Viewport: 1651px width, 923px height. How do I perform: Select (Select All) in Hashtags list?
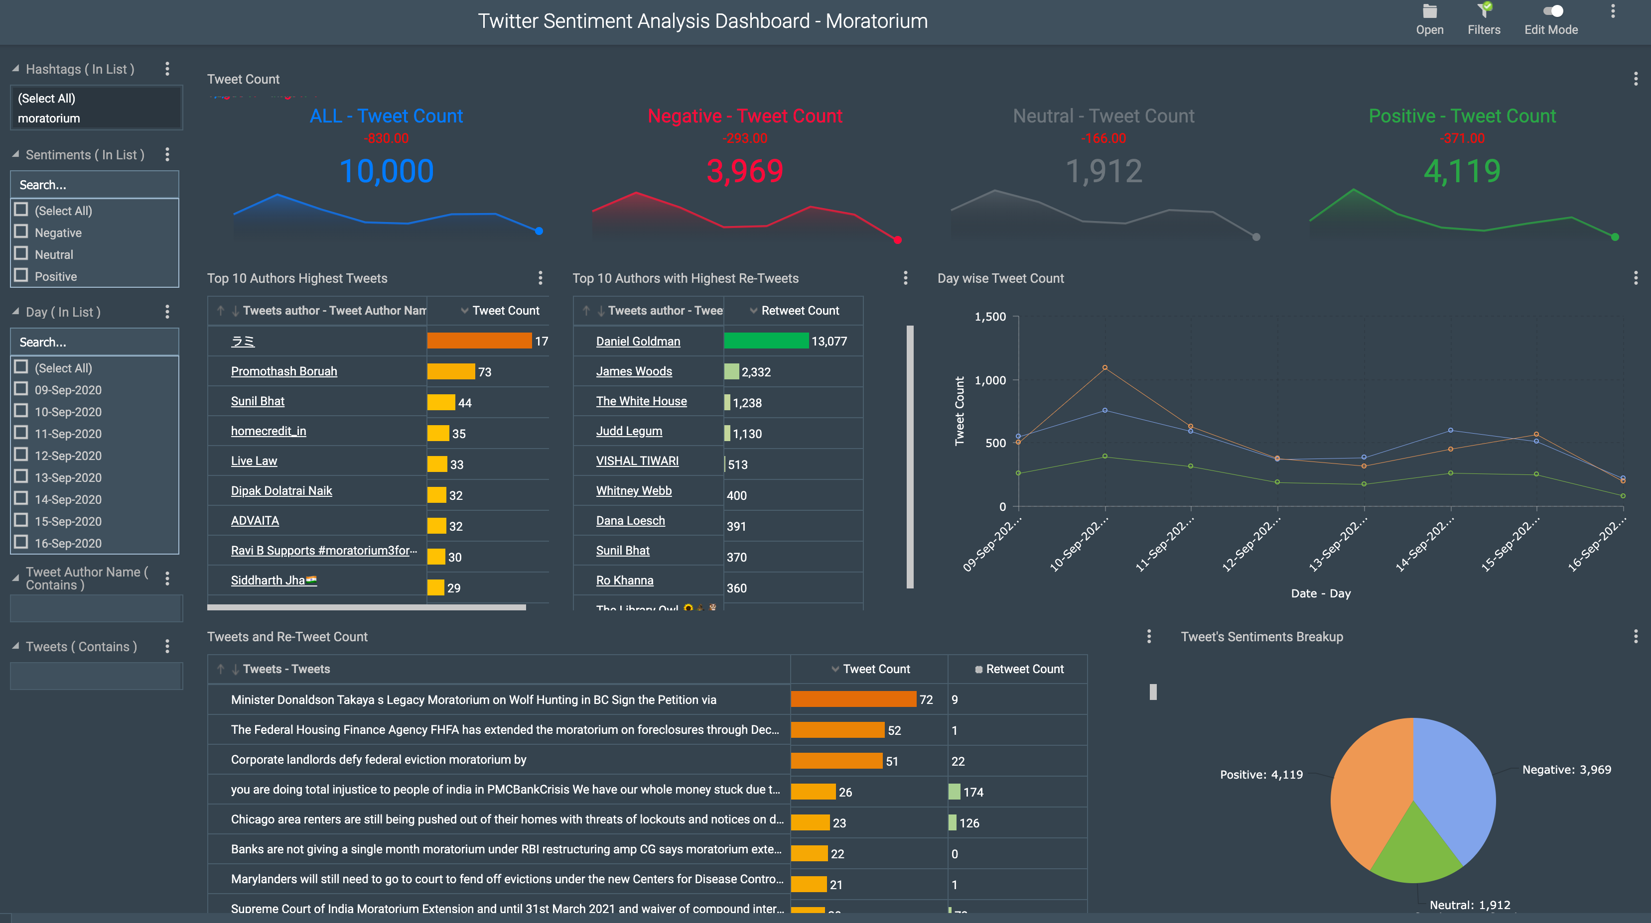pos(47,98)
